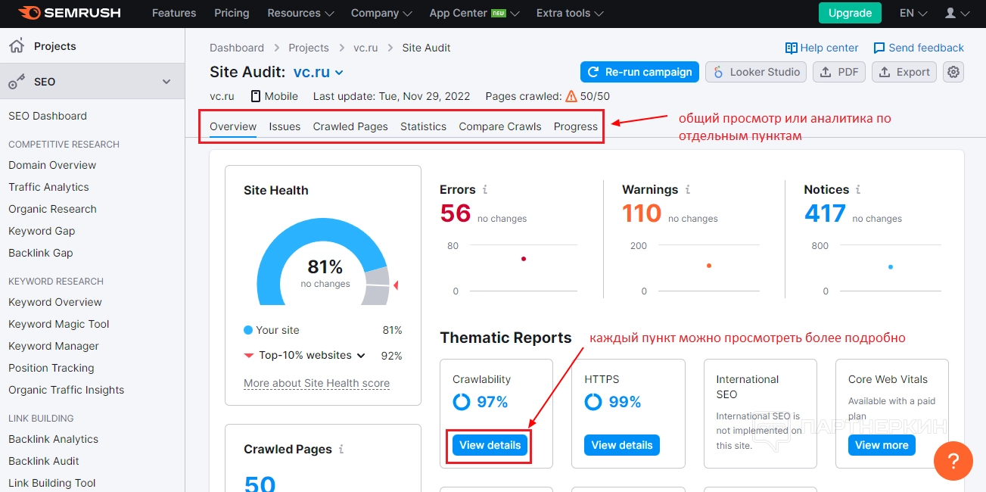This screenshot has width=986, height=492.
Task: Open Domain Overview in sidebar
Action: point(52,165)
